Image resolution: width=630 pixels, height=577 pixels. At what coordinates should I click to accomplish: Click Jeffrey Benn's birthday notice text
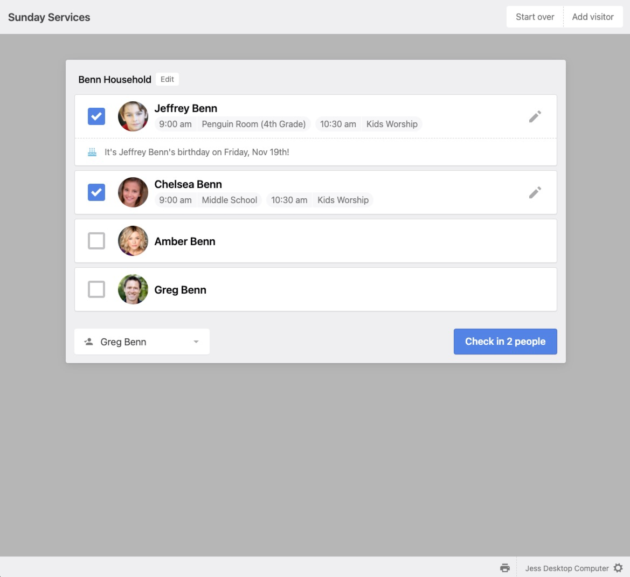pyautogui.click(x=197, y=152)
